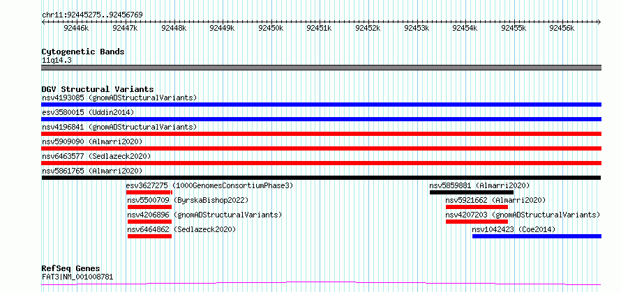
Task: Click the blue nsv1042423 variant bar
Action: tap(537, 236)
